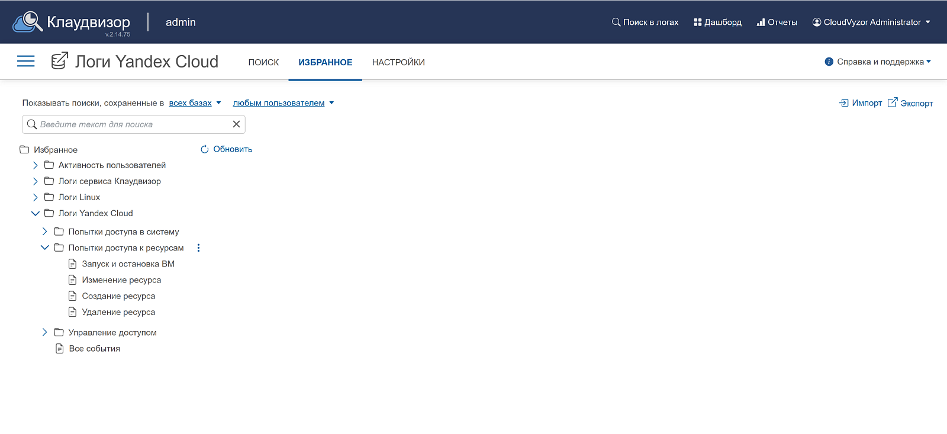Focus the favorites search text field
Image resolution: width=947 pixels, height=434 pixels.
point(134,124)
